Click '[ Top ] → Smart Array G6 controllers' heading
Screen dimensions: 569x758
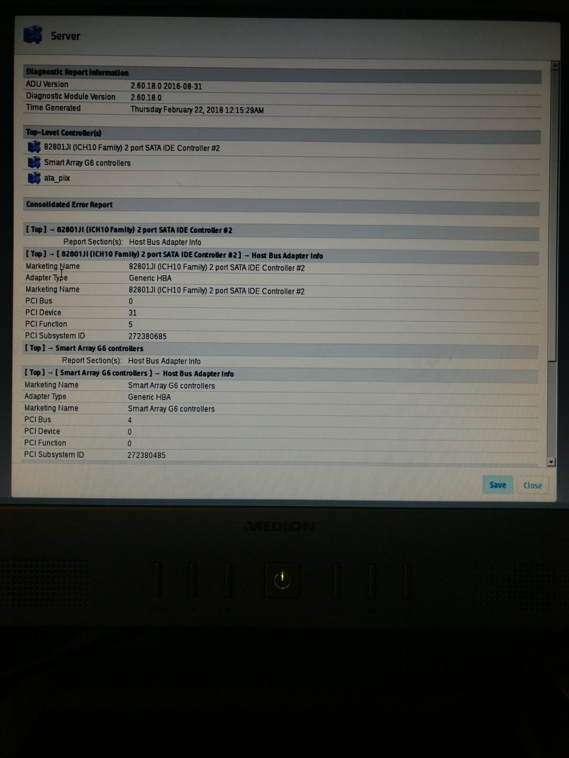[x=280, y=349]
